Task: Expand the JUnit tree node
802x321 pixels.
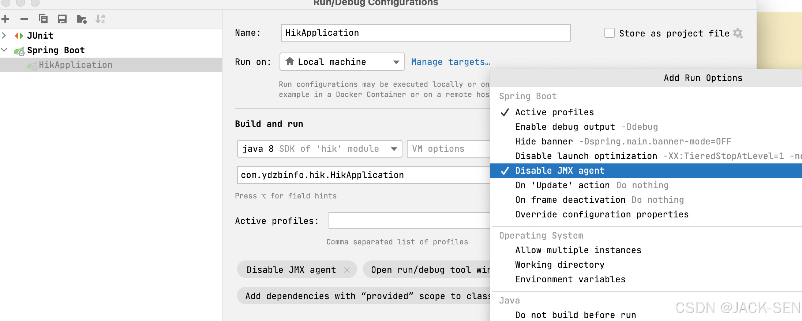Action: pyautogui.click(x=4, y=35)
